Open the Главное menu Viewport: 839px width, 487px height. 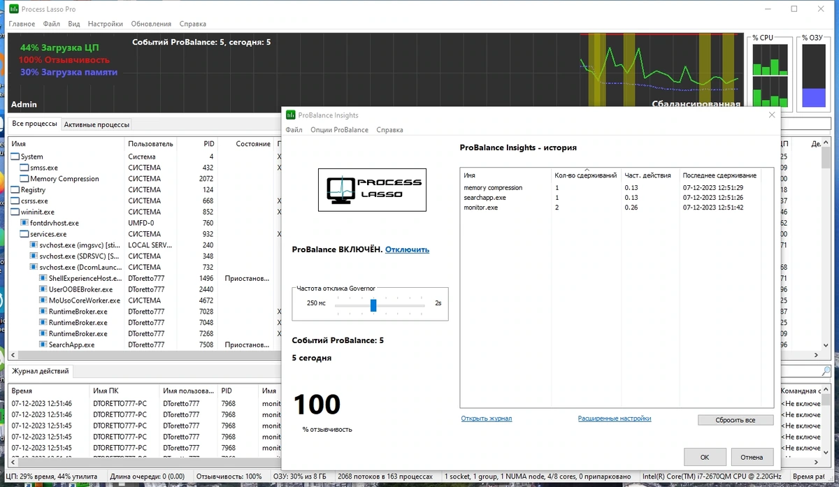pos(22,24)
